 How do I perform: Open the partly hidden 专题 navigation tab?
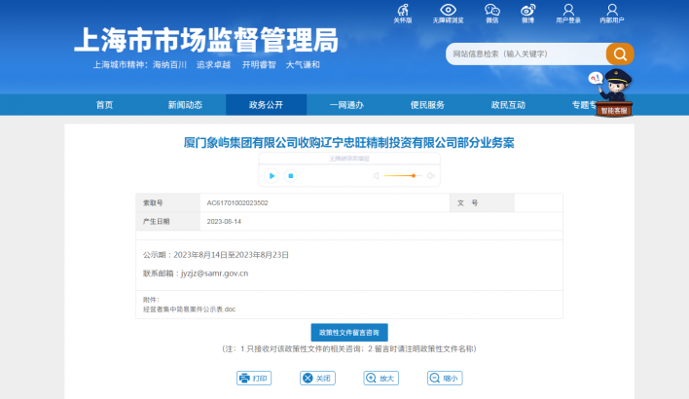click(x=583, y=105)
